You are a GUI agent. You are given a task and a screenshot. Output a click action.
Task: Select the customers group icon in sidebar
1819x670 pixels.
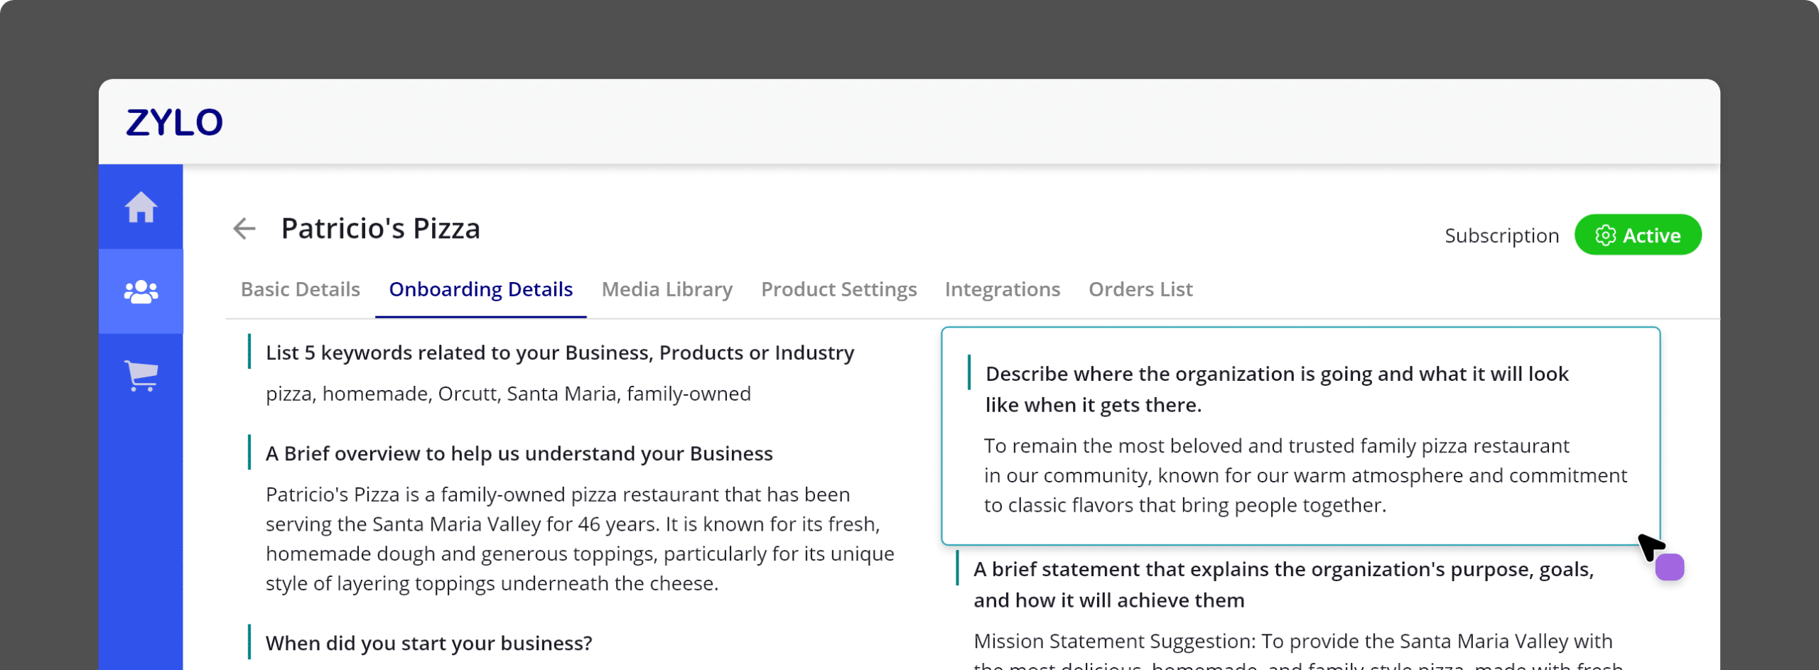click(x=141, y=291)
